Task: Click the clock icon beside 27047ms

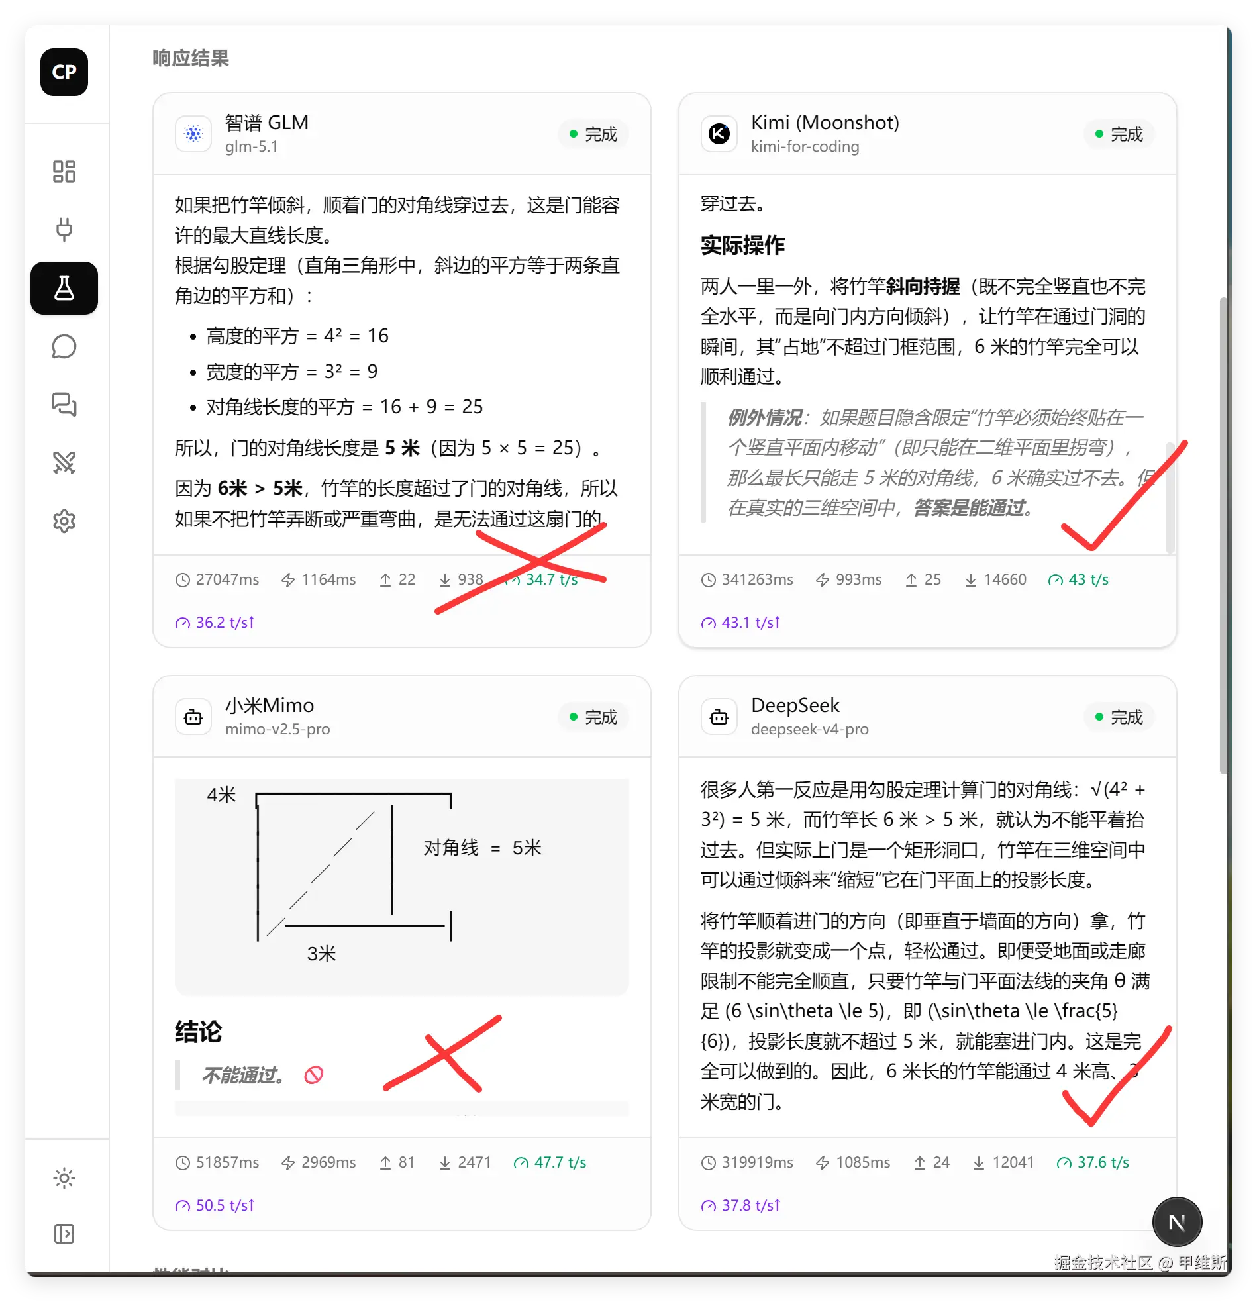Action: tap(183, 580)
